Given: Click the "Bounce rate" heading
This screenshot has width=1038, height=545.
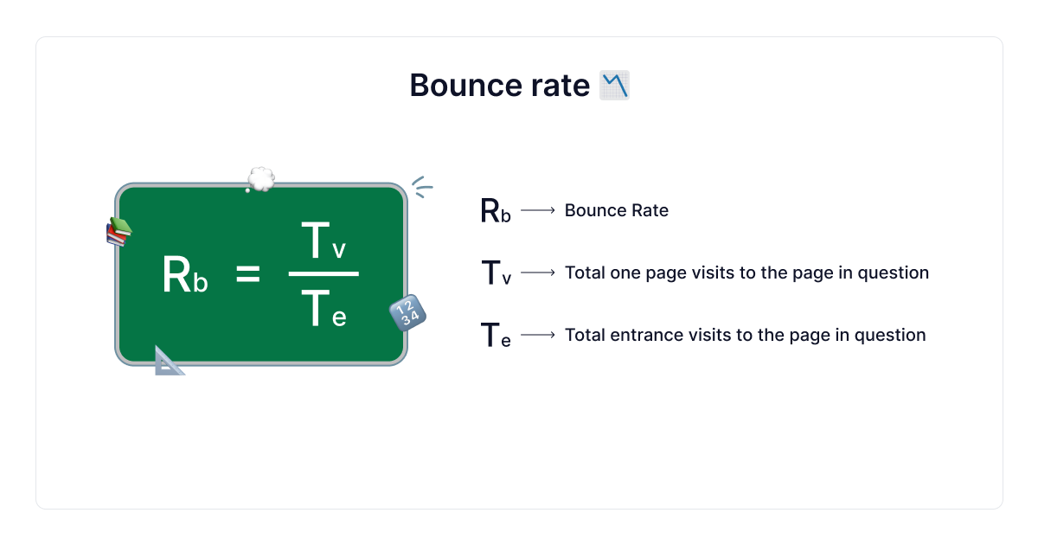Looking at the screenshot, I should [499, 86].
